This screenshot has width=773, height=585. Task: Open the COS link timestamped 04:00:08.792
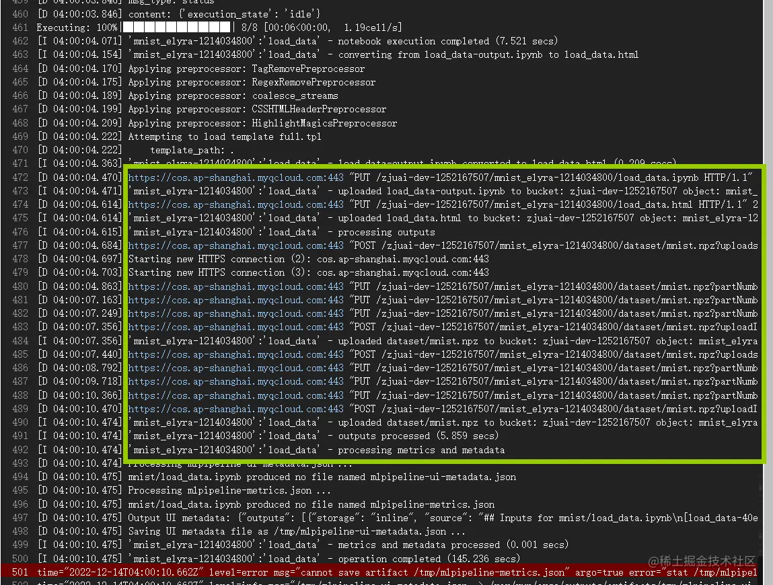[235, 368]
